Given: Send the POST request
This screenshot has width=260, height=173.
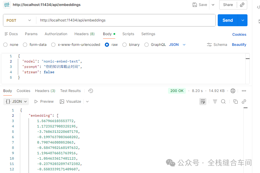Looking at the screenshot, I should [x=228, y=20].
